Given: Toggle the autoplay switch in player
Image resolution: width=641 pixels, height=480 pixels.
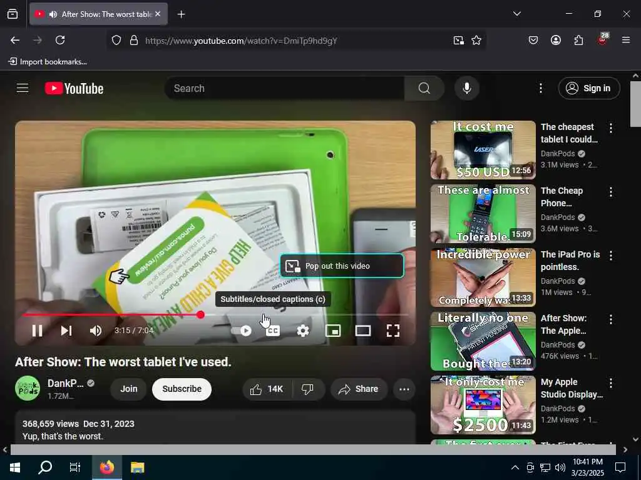Looking at the screenshot, I should [x=241, y=331].
